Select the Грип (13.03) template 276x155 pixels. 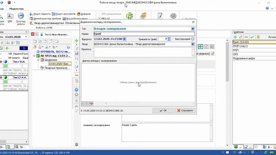coord(254,42)
